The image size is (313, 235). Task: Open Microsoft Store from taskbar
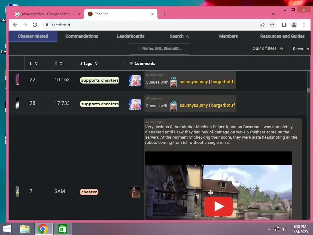62,229
